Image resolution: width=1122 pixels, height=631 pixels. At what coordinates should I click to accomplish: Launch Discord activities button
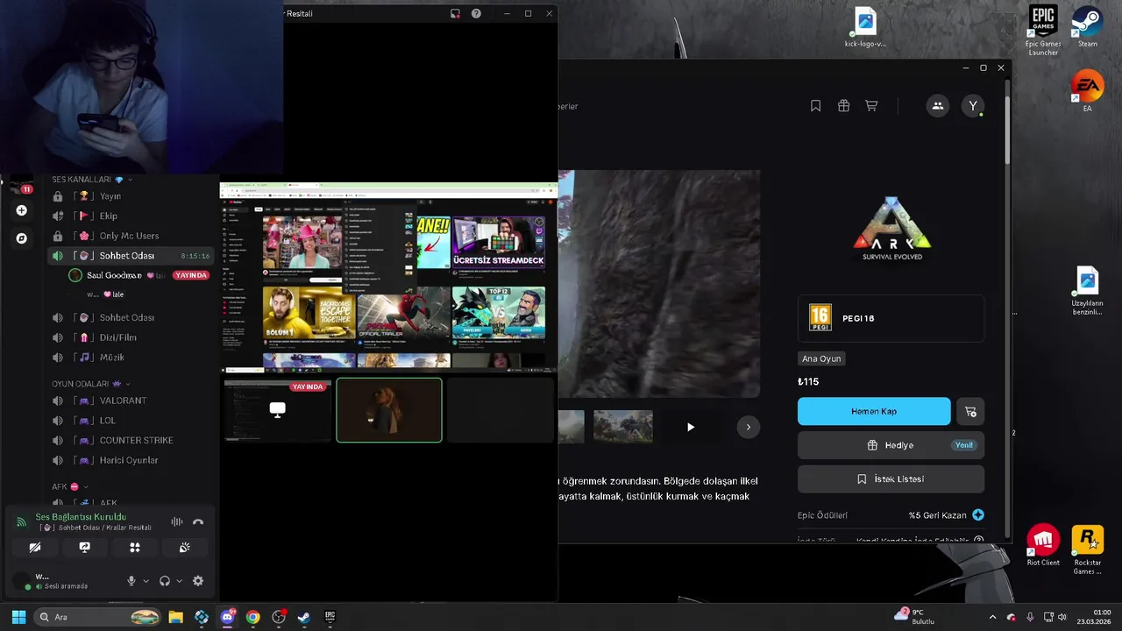(x=135, y=548)
